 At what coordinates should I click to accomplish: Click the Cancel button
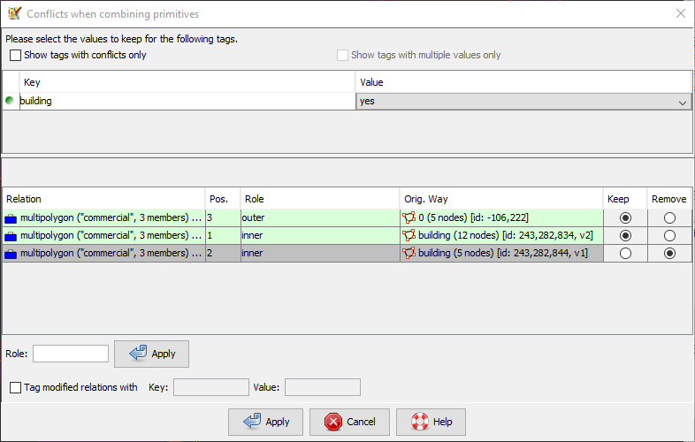(x=349, y=422)
